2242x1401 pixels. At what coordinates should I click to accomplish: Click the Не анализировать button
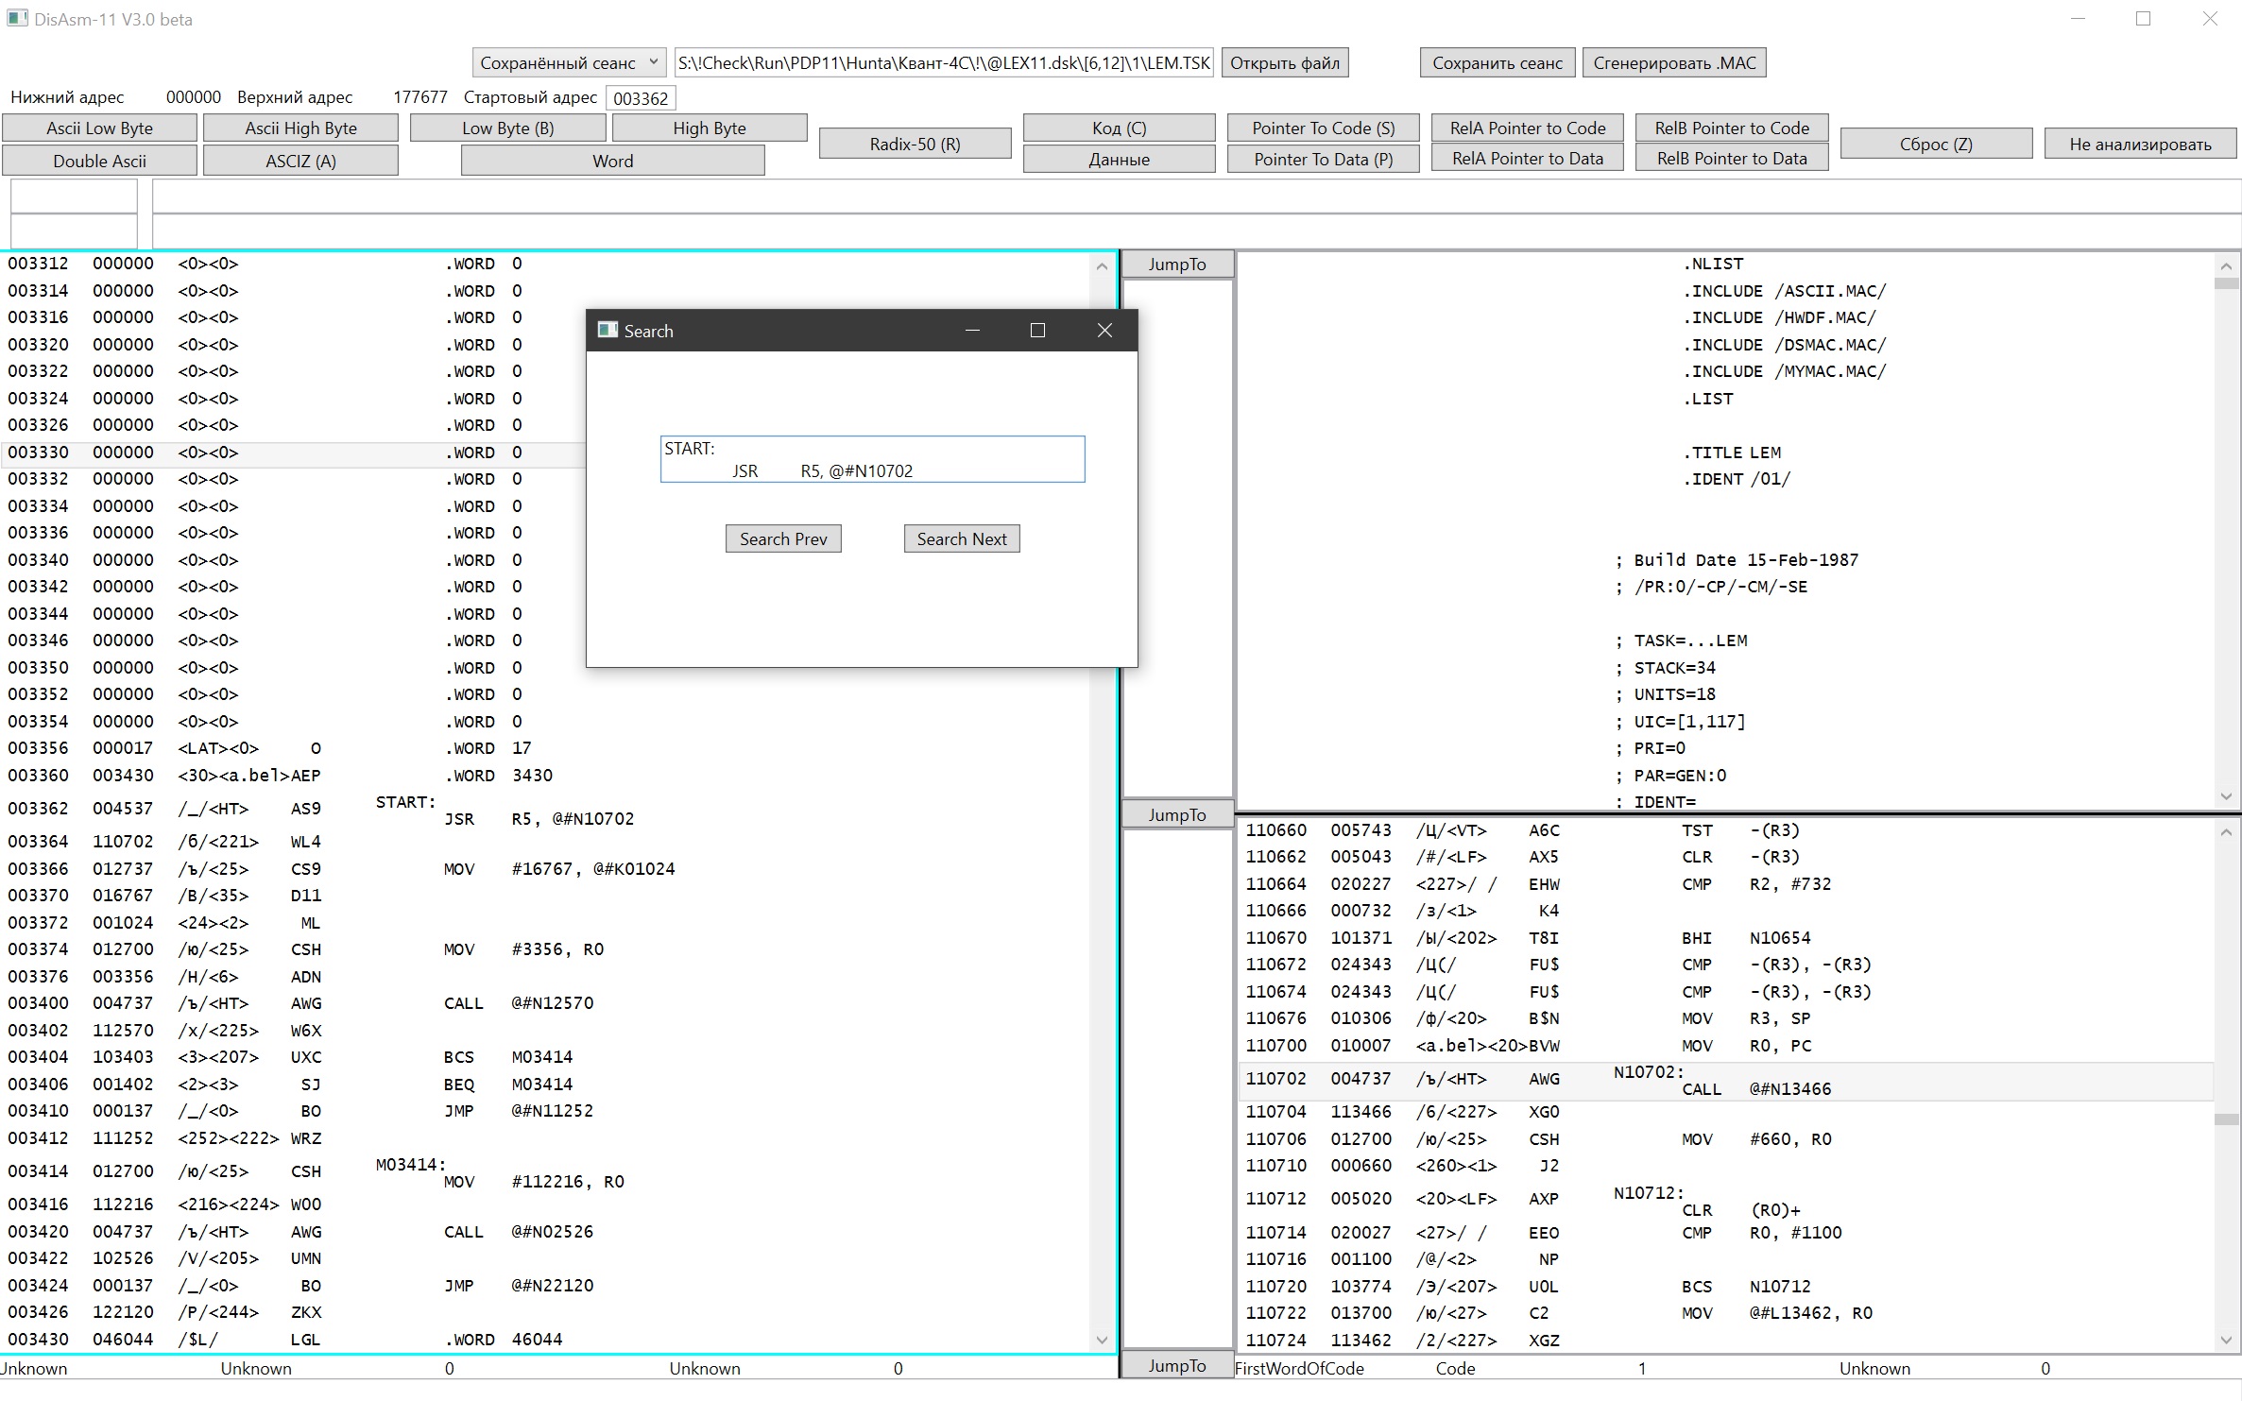(2139, 145)
